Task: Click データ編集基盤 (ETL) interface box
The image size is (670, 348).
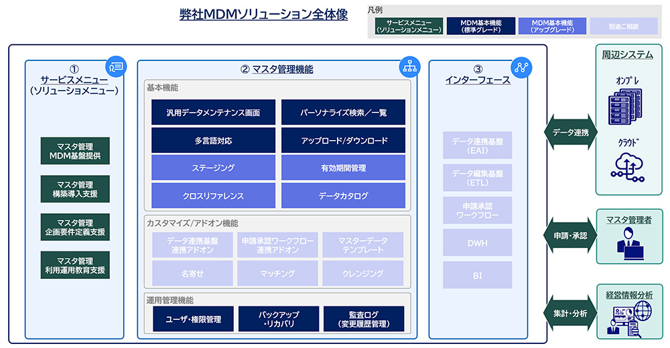Action: coord(477,178)
